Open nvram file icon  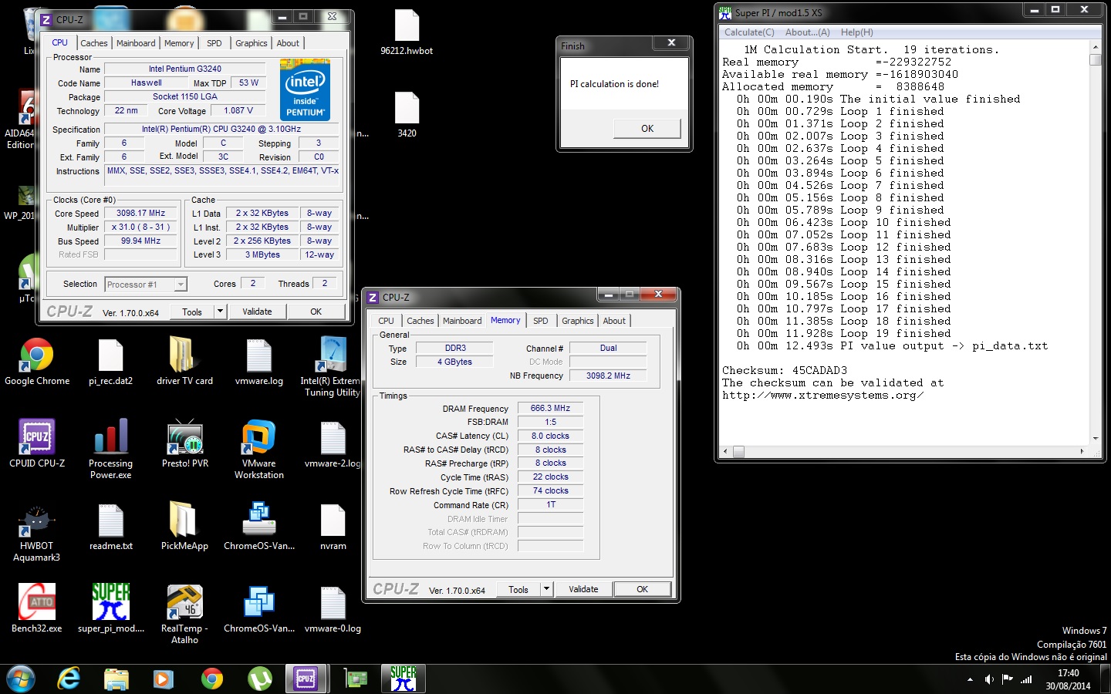[x=333, y=527]
